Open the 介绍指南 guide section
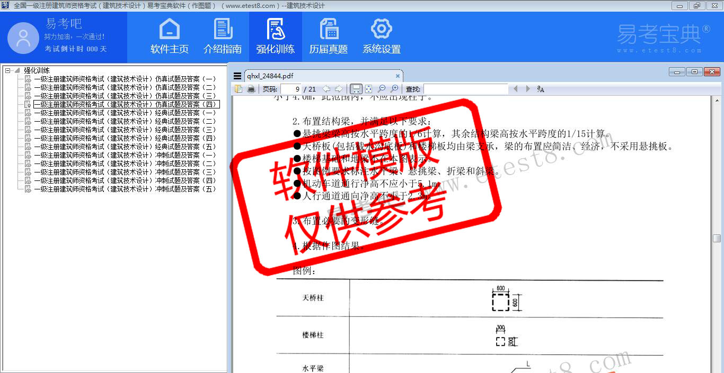Image resolution: width=724 pixels, height=373 pixels. (x=223, y=37)
